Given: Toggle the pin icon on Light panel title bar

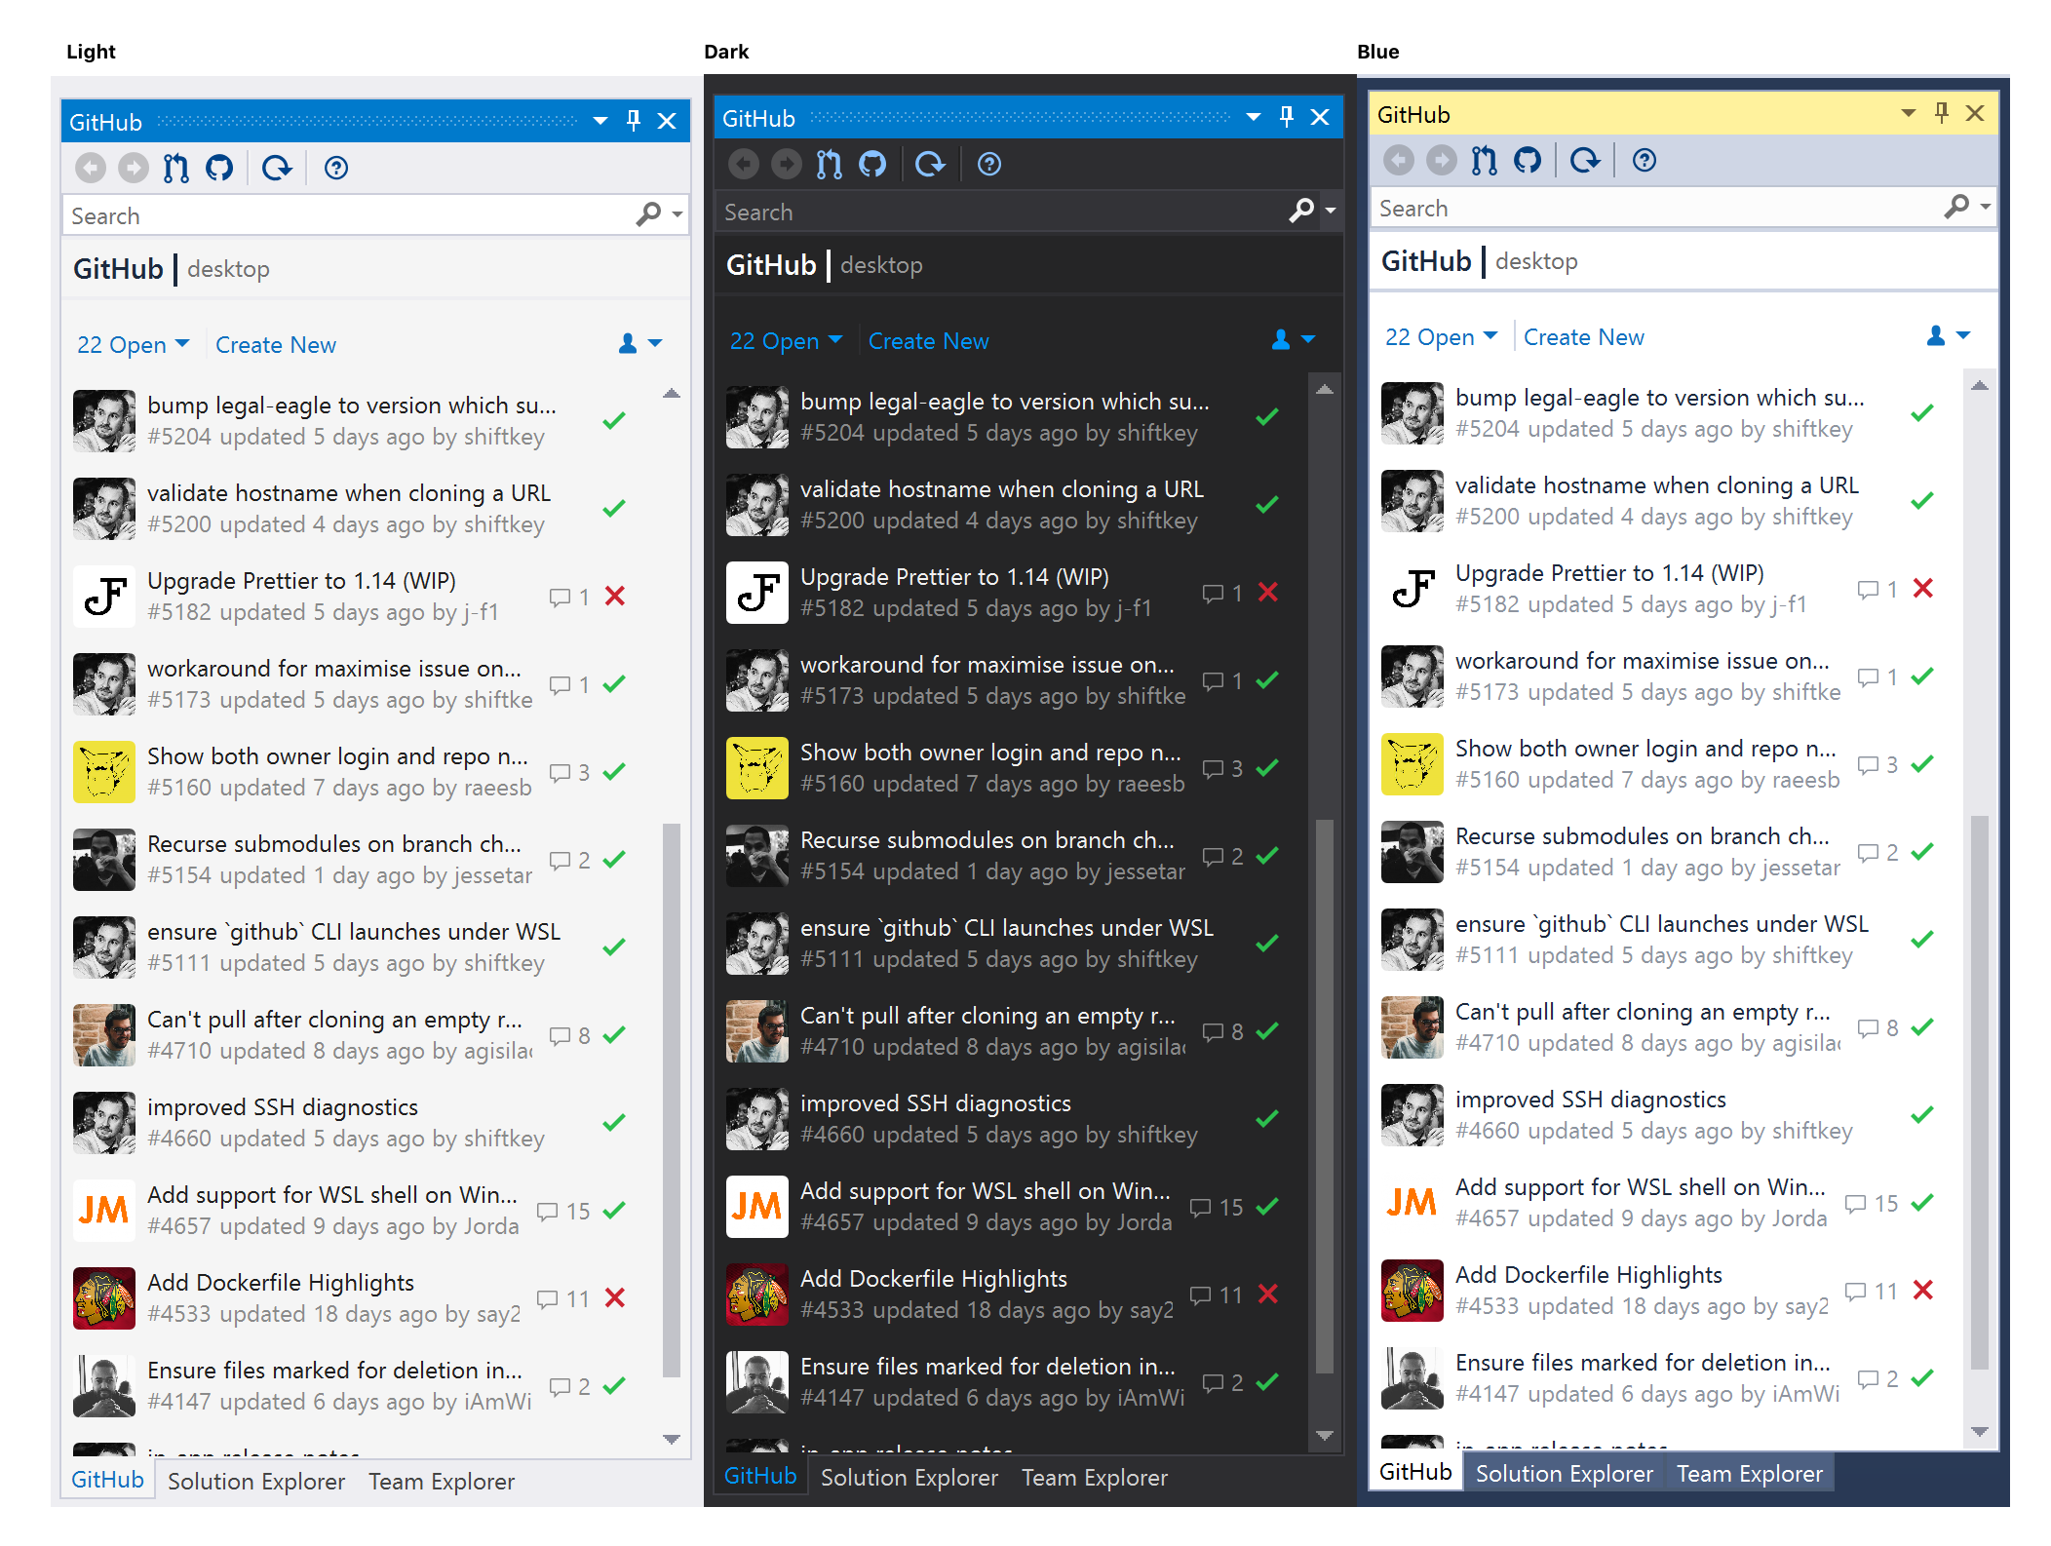Looking at the screenshot, I should click(634, 121).
